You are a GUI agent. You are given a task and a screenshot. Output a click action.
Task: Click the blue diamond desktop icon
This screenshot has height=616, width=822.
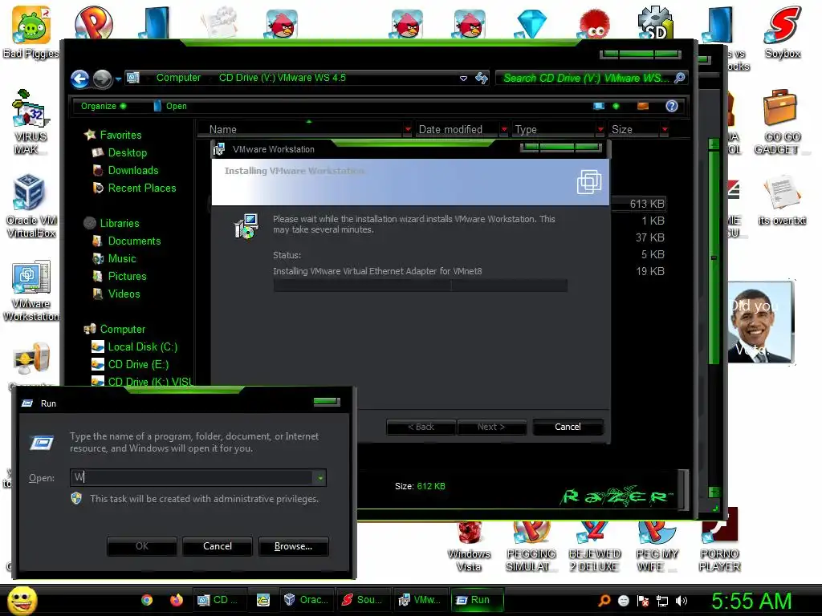(531, 23)
